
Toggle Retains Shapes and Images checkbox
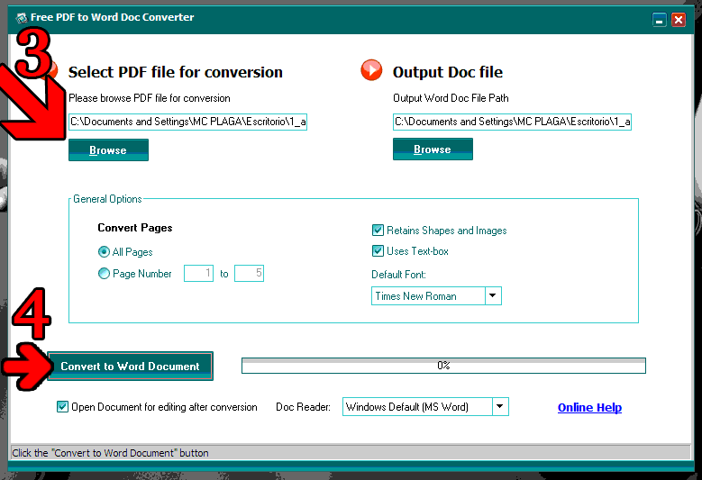378,230
